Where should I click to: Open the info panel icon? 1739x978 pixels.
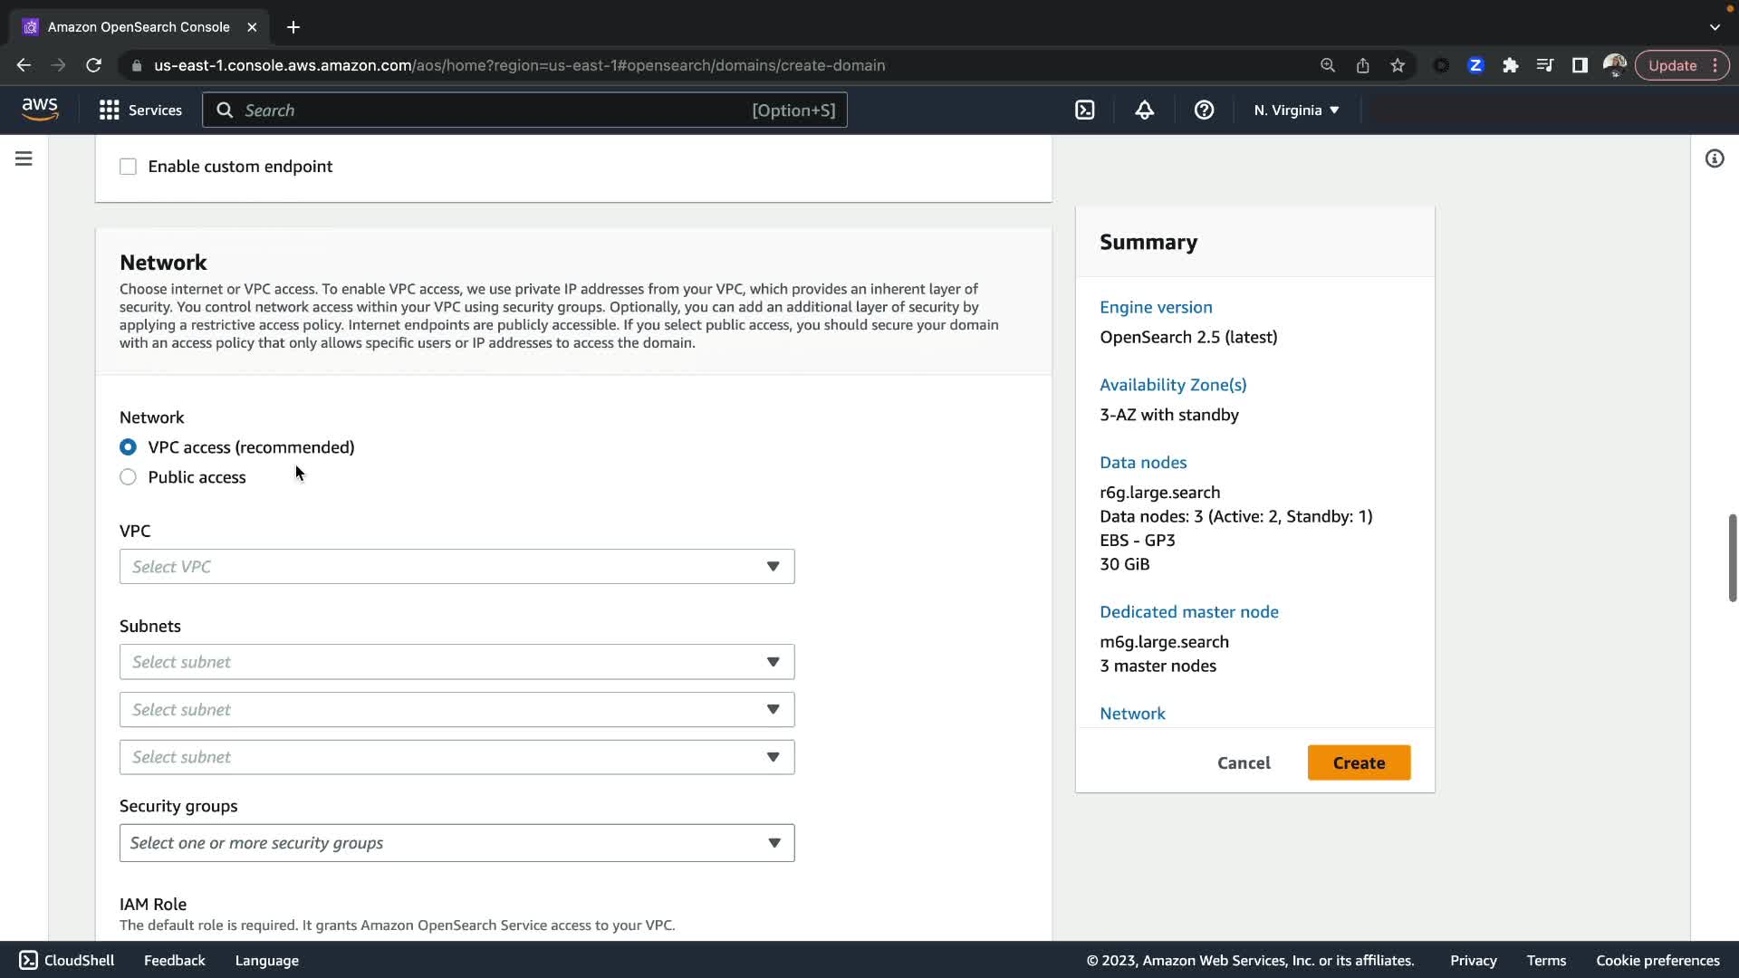click(1714, 158)
